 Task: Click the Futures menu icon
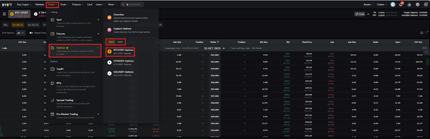point(52,34)
